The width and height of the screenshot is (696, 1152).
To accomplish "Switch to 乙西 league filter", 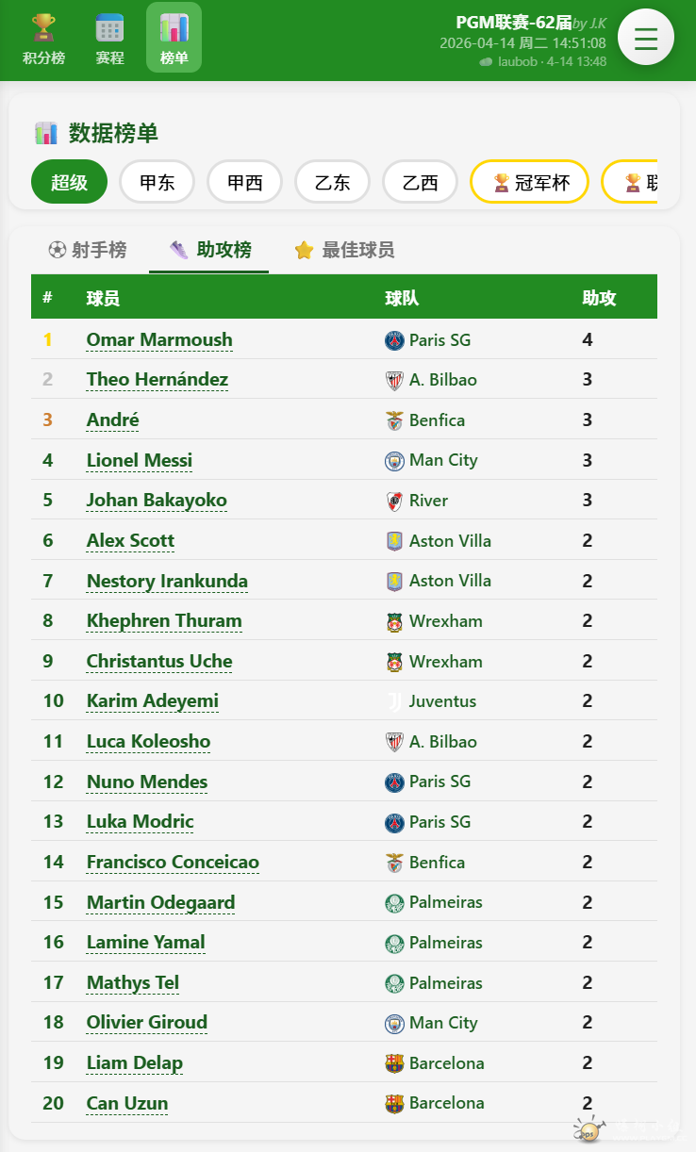I will 420,182.
